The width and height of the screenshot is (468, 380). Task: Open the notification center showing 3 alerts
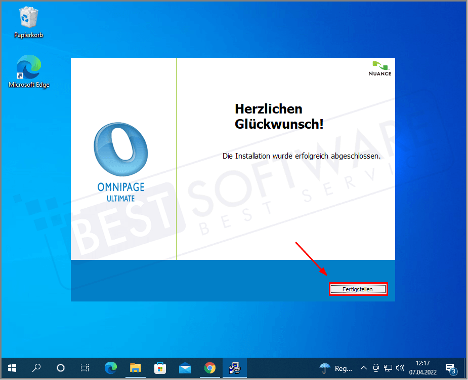(451, 368)
